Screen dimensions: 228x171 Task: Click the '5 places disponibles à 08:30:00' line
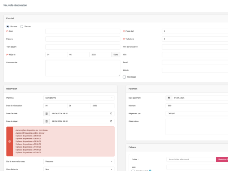coord(28,141)
